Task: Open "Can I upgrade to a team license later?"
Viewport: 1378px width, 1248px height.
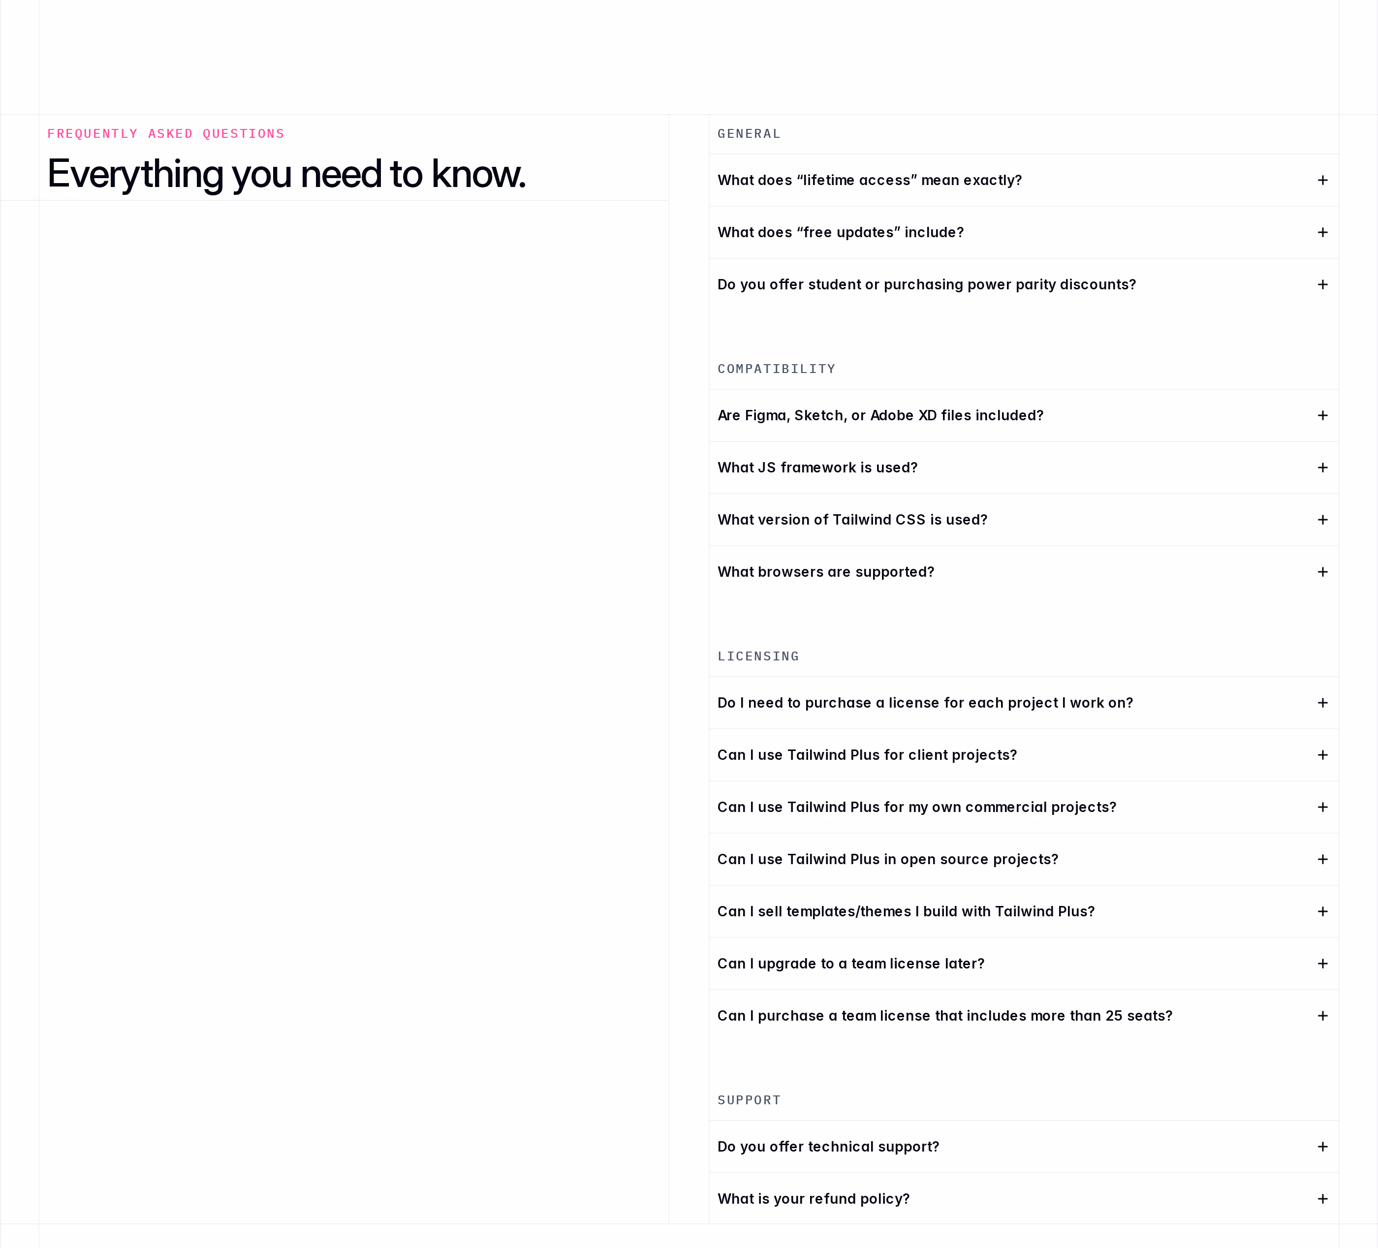Action: [1023, 964]
